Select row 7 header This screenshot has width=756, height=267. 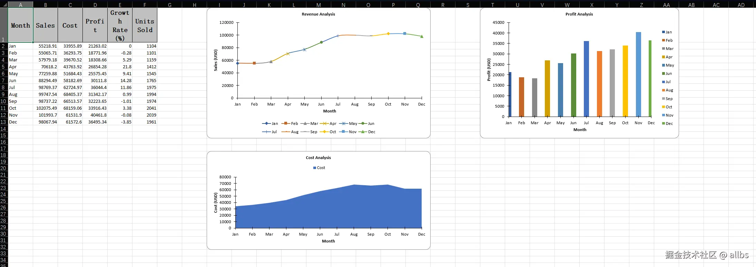pyautogui.click(x=4, y=80)
